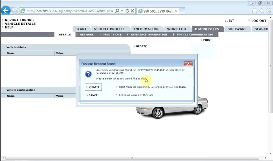
Task: Click the vertical scrollbar up arrow
Action: pos(270,18)
